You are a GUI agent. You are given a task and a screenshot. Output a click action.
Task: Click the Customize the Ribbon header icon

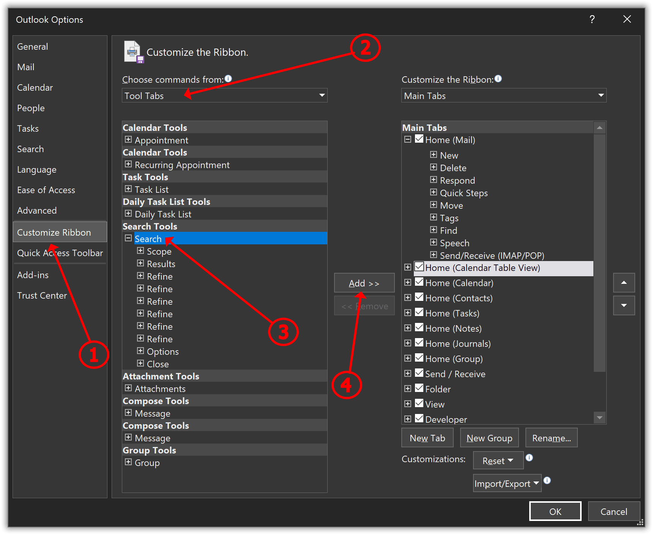133,52
